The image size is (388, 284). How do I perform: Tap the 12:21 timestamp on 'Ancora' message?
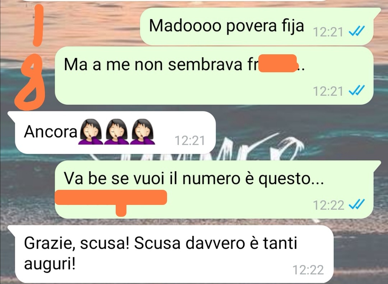(x=190, y=141)
